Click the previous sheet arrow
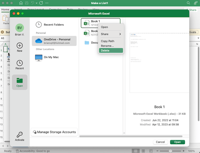200x153 pixels. tap(3, 146)
